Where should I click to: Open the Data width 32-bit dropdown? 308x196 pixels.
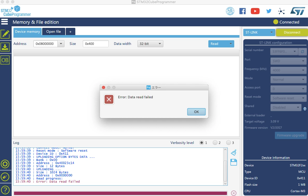pos(150,44)
